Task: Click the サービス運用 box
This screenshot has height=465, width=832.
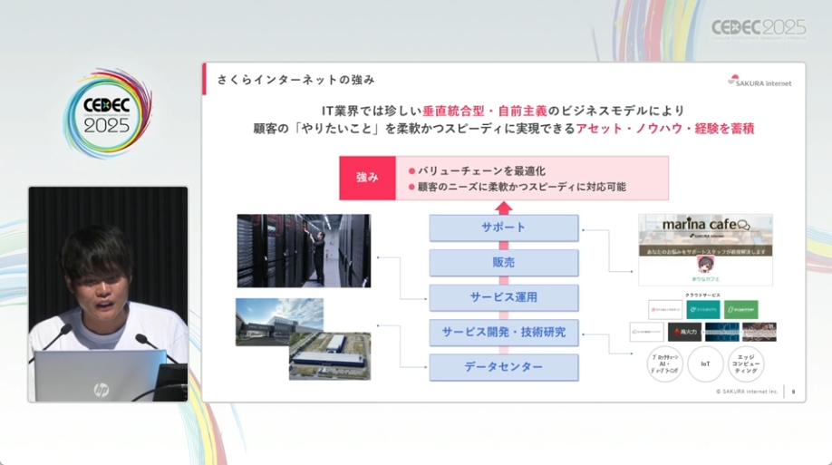Action: click(503, 297)
